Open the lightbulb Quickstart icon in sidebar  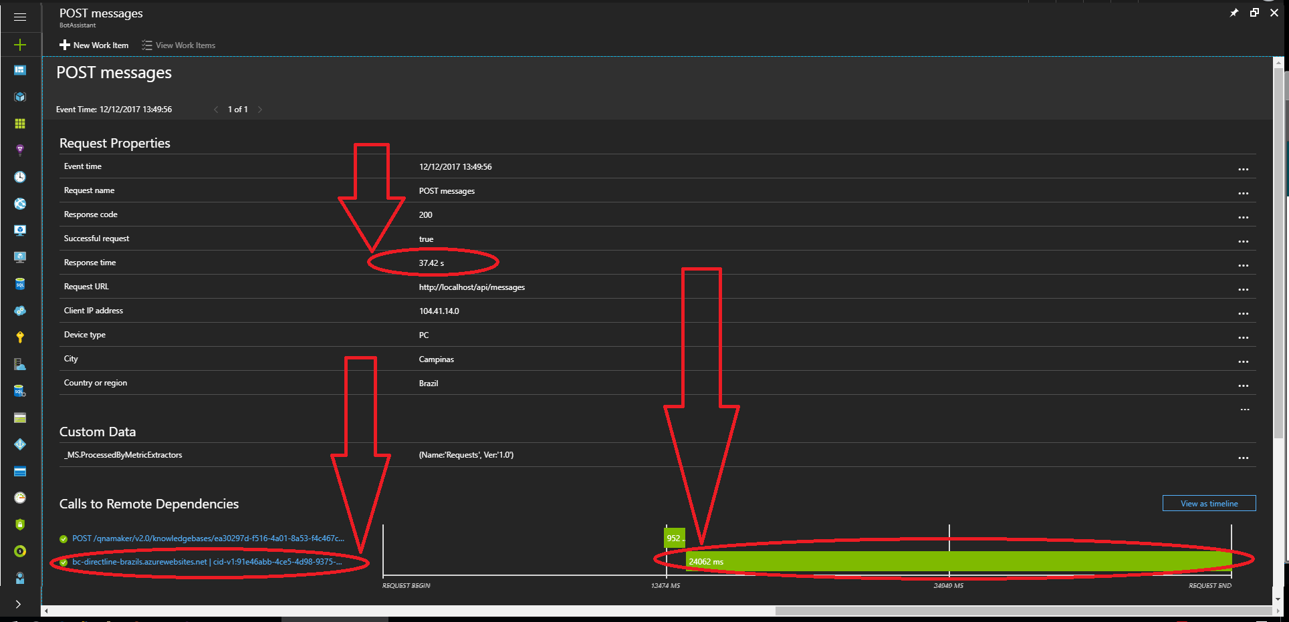19,149
